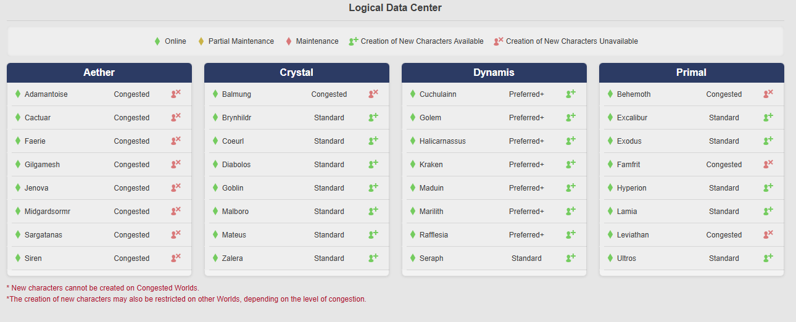Click the Congested status for Famfrit

(724, 165)
